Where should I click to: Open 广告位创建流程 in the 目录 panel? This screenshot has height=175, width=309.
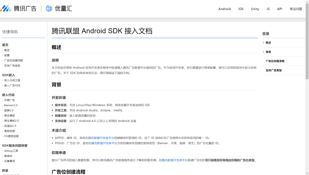275,61
